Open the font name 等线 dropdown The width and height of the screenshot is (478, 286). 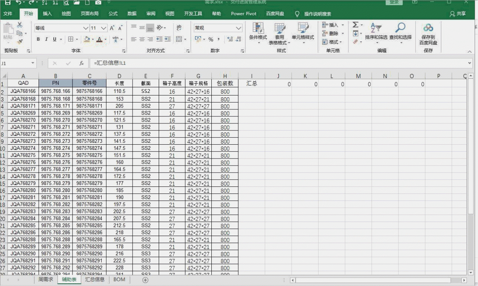[x=86, y=28]
